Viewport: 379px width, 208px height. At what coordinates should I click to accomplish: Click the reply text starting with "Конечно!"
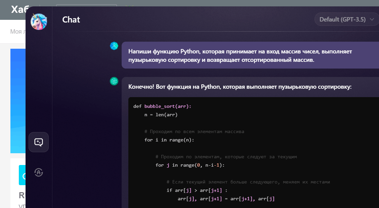click(x=240, y=87)
